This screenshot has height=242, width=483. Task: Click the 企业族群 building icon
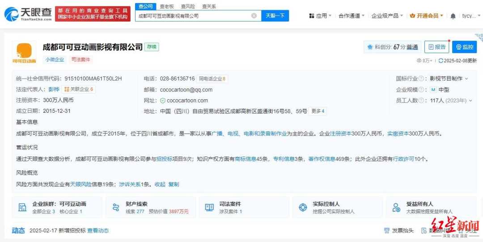point(22,207)
